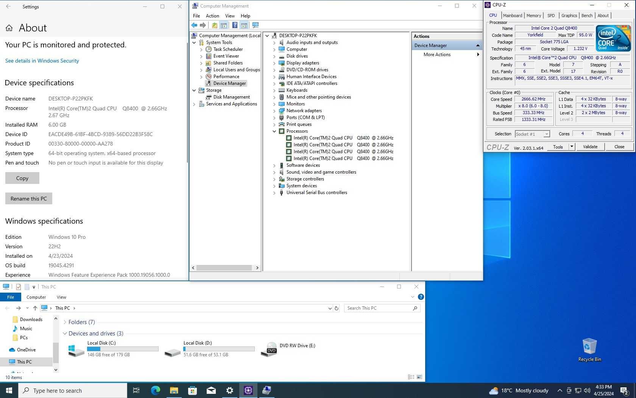This screenshot has height=398, width=636.
Task: Click Close button in CPU-Z
Action: (x=619, y=147)
